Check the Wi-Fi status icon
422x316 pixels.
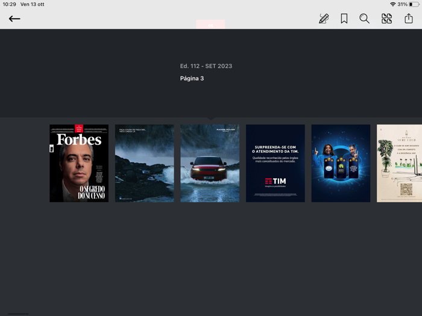[x=392, y=4]
